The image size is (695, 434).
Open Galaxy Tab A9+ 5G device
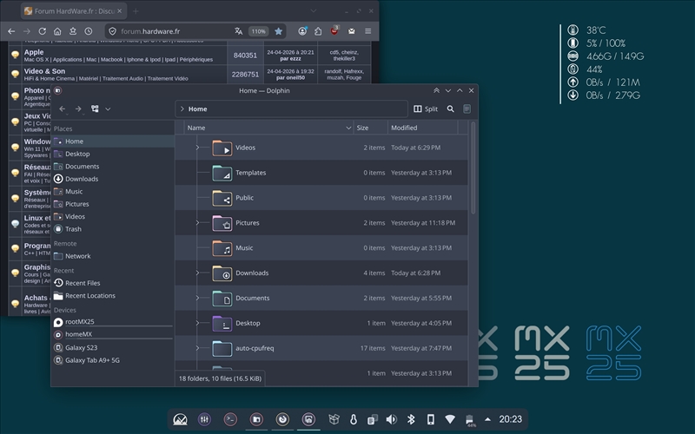click(113, 360)
